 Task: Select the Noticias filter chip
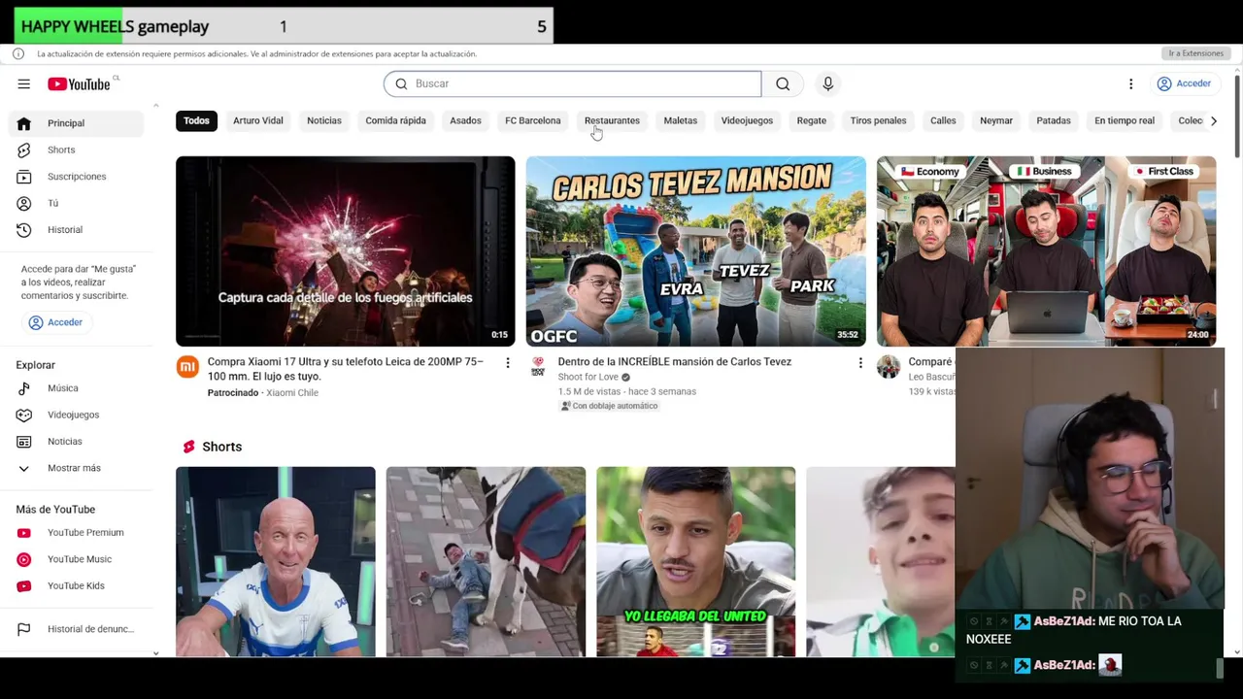tap(324, 120)
